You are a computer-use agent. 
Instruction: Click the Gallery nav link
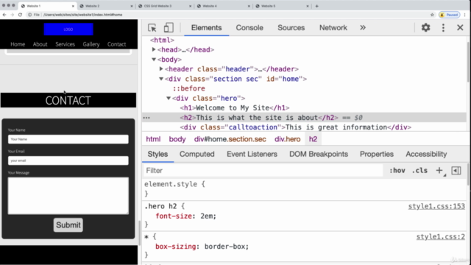91,44
